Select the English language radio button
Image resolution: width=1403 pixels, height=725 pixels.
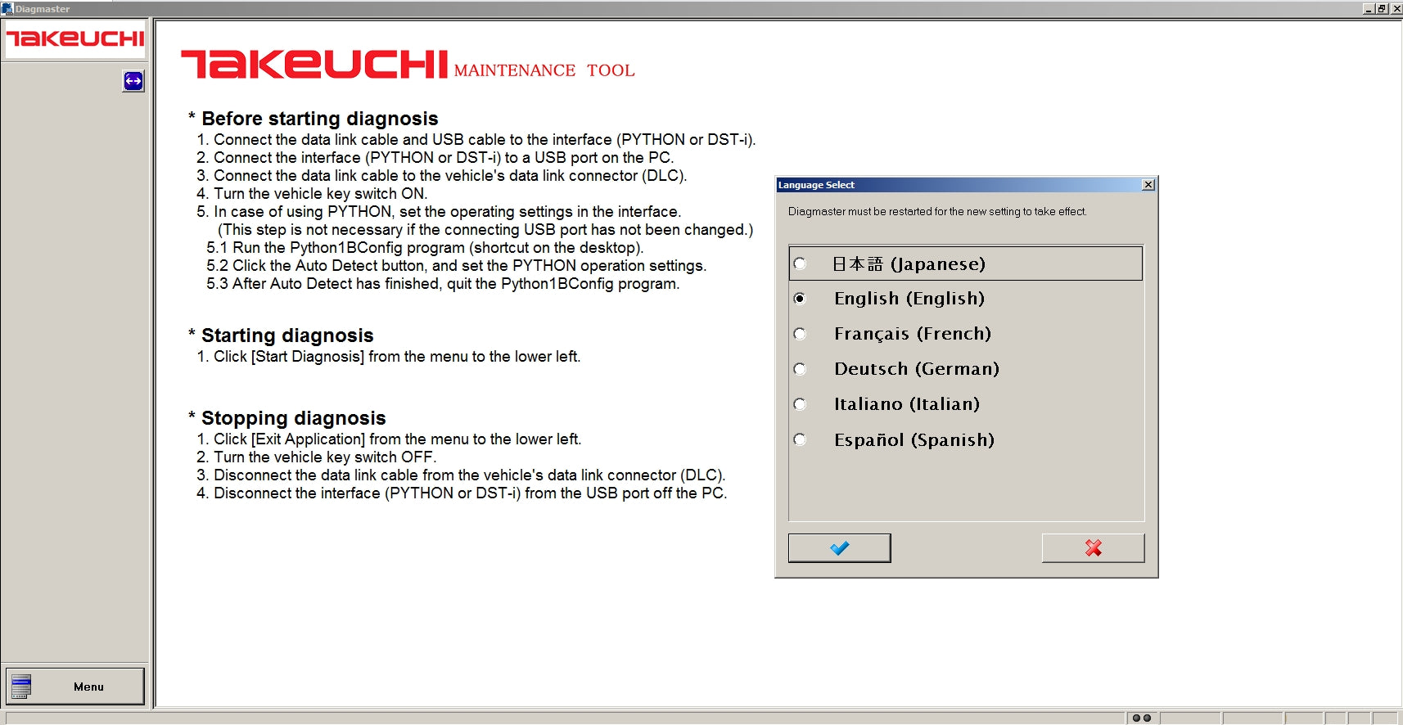pyautogui.click(x=800, y=299)
